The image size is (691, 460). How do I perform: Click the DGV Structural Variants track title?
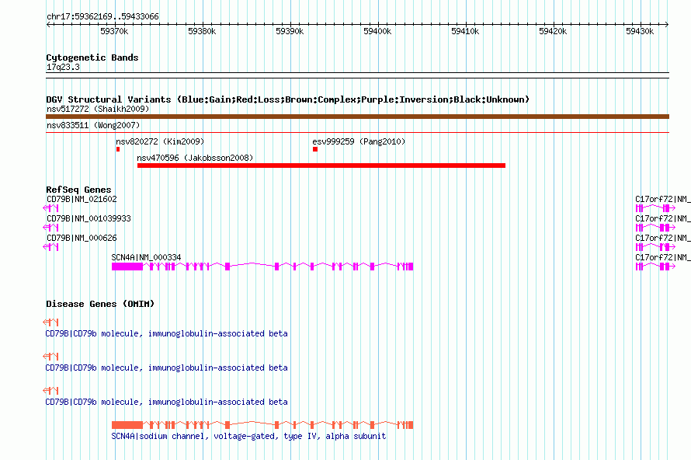(x=287, y=99)
